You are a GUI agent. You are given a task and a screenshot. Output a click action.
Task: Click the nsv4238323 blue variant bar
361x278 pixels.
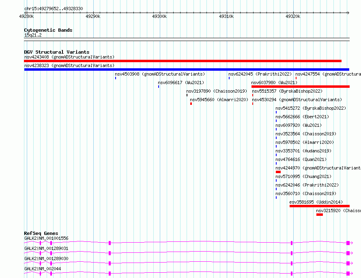point(187,69)
